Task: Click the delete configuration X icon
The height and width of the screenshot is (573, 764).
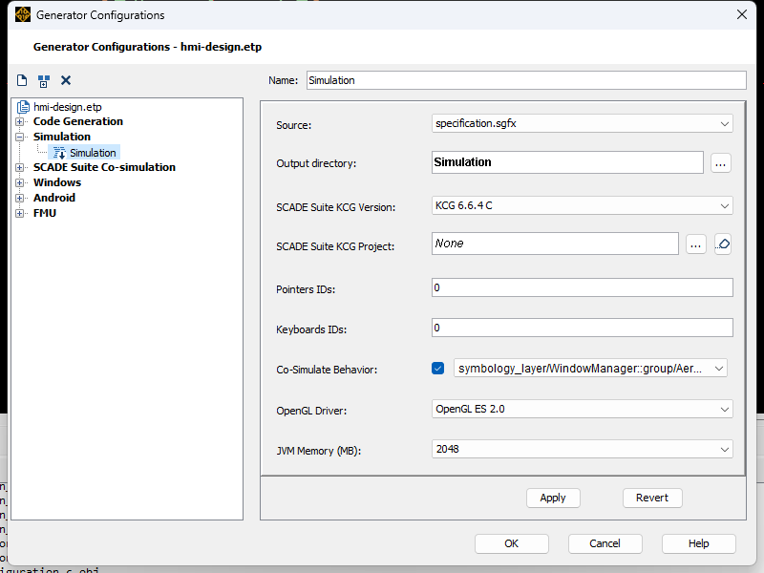Action: (66, 80)
